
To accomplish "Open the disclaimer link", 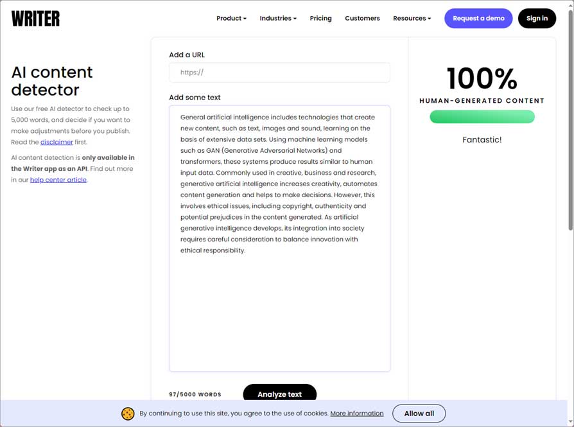I will [57, 142].
